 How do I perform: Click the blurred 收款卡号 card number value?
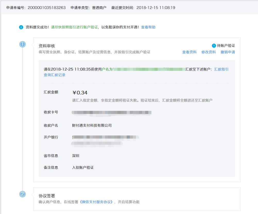[x=111, y=113]
